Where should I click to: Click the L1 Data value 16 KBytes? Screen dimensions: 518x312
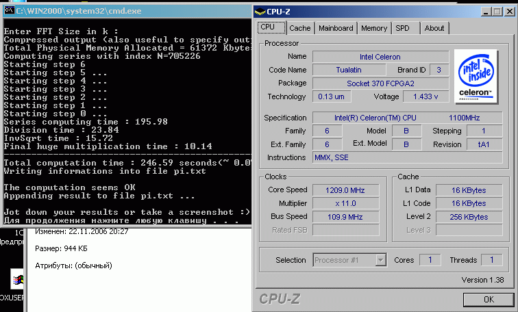coord(469,190)
